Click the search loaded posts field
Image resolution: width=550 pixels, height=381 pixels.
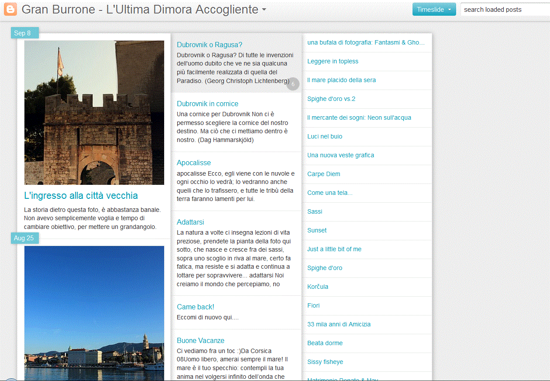tap(505, 9)
